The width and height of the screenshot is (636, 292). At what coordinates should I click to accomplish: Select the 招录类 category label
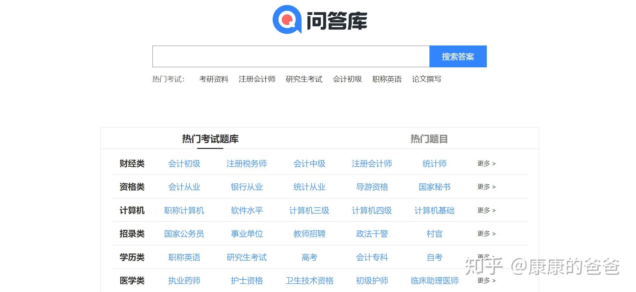pos(132,234)
